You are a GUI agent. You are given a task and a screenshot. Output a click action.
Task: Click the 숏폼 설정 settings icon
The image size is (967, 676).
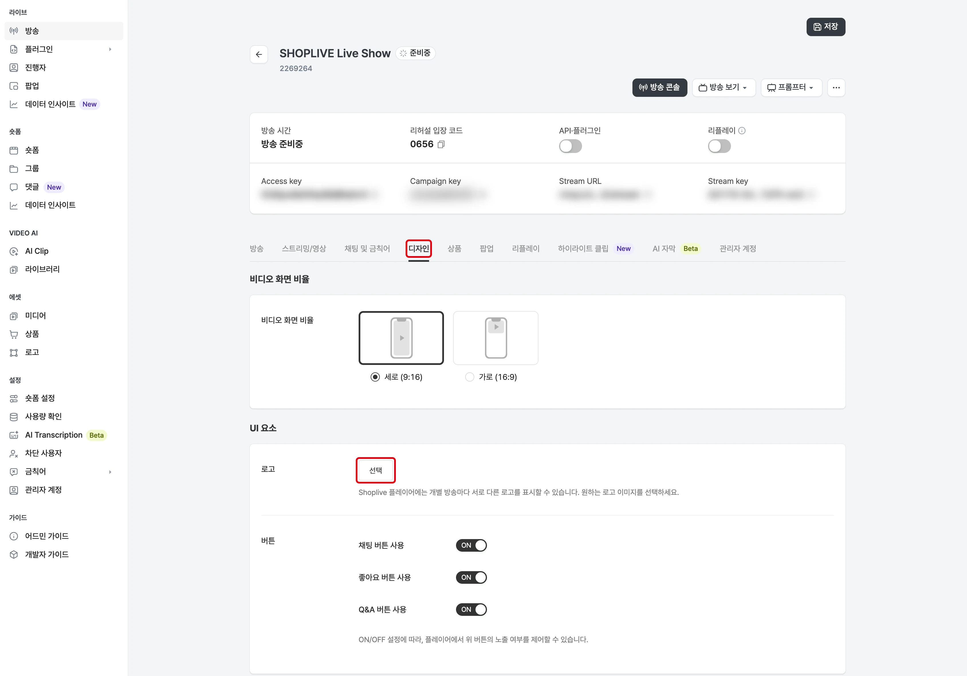tap(14, 398)
